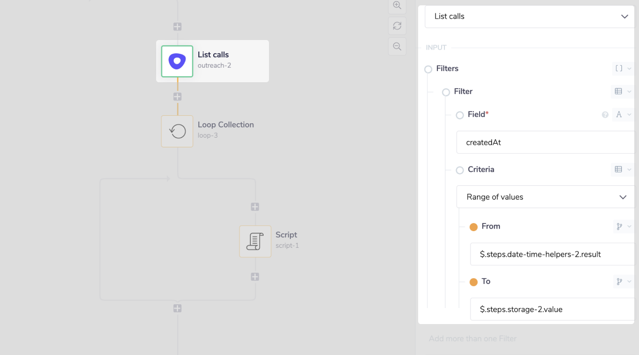Toggle the Criteria circle indicator
Screen dimensions: 639x355
coord(460,170)
